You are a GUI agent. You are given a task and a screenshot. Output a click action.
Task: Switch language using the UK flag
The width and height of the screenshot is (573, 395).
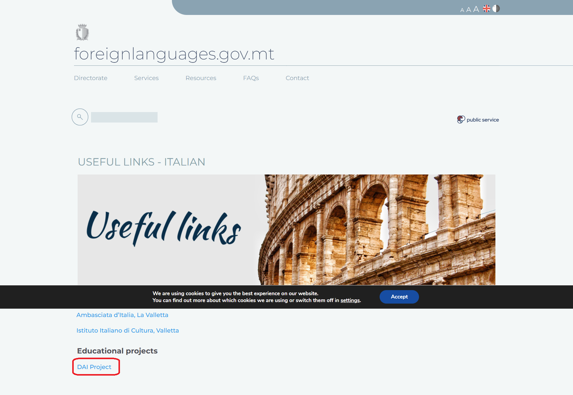(486, 9)
